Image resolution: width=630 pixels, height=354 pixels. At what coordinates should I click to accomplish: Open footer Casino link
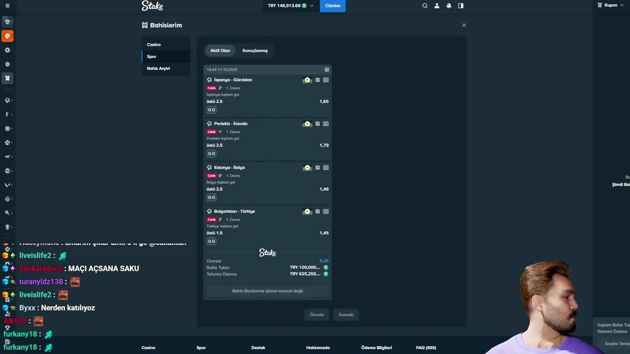pos(148,348)
